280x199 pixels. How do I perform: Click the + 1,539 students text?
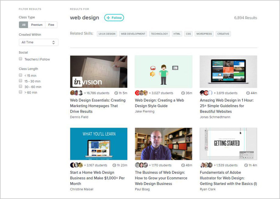[x=226, y=165]
